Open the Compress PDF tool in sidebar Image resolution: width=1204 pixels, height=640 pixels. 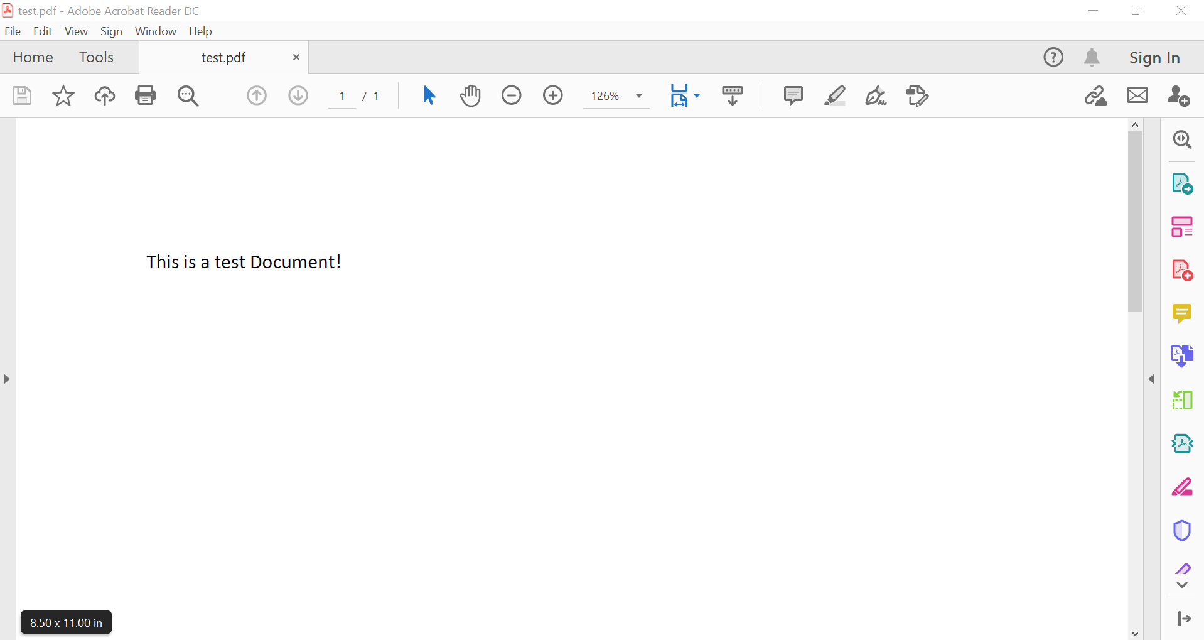tap(1183, 443)
